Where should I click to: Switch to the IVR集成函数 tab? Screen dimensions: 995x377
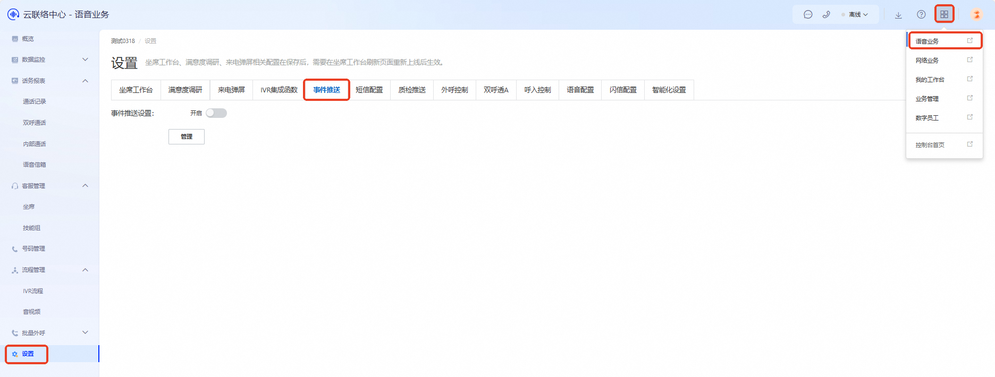279,90
